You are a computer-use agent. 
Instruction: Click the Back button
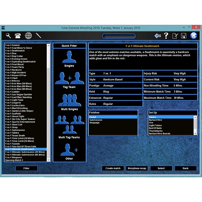click(186, 168)
